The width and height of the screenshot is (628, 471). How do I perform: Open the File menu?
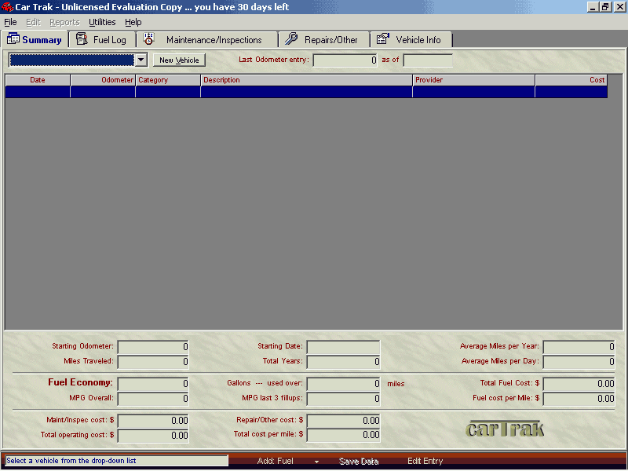[10, 22]
